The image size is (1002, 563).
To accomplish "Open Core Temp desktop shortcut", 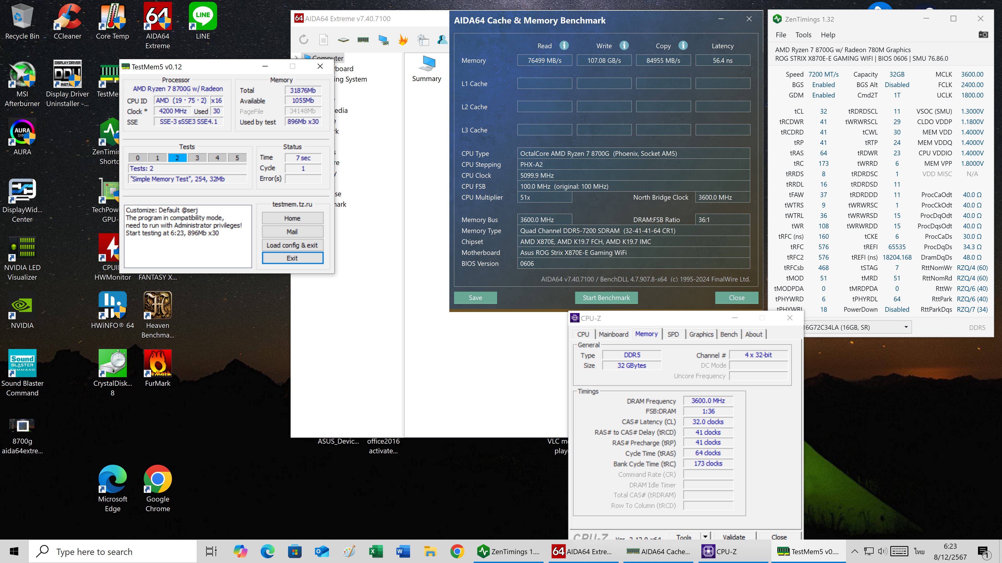I will pyautogui.click(x=112, y=22).
